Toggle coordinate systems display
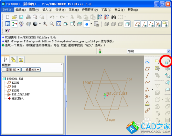The image size is (172, 136). (158, 24)
